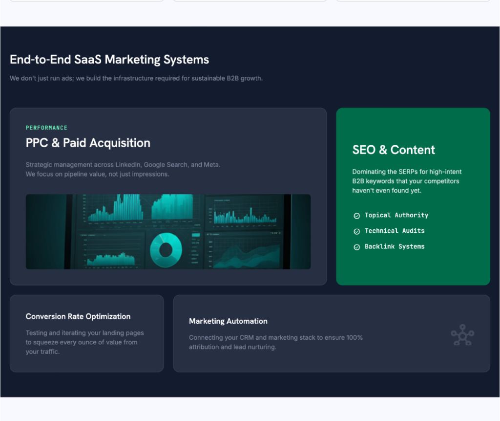Click the PERFORMANCE label
This screenshot has height=421, width=500.
coord(46,128)
